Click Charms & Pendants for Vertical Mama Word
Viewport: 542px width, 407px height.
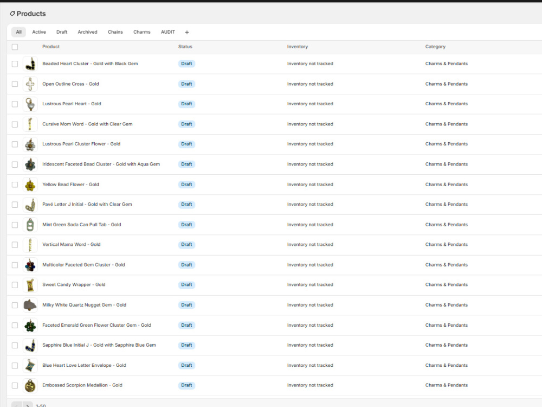pos(446,245)
